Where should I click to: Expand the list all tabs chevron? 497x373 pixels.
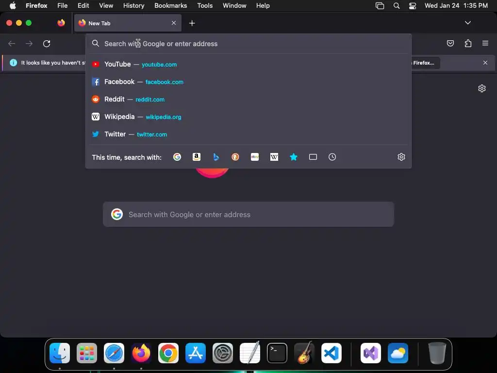click(x=468, y=23)
